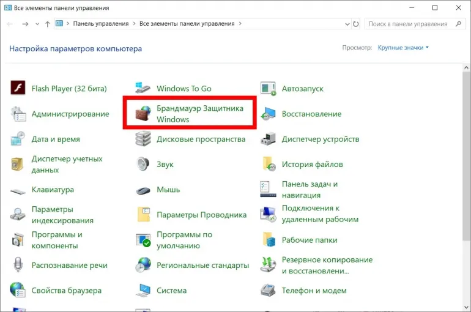This screenshot has height=312, width=471.
Task: Select the Панель управления breadcrumb segment
Action: click(x=100, y=24)
